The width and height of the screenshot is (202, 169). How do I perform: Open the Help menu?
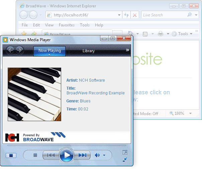[99, 25]
